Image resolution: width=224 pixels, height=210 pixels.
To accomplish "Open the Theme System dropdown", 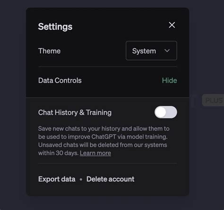I will (151, 51).
